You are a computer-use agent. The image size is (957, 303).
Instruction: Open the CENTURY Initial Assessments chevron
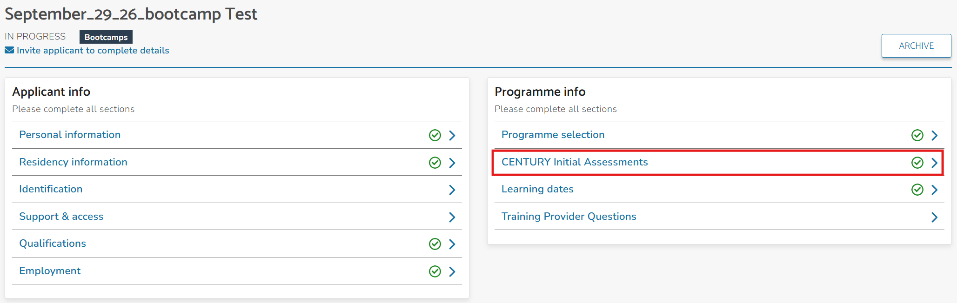935,163
